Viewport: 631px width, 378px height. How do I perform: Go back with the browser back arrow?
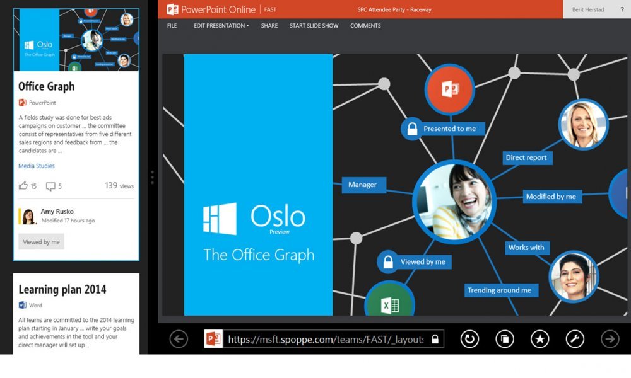point(179,339)
